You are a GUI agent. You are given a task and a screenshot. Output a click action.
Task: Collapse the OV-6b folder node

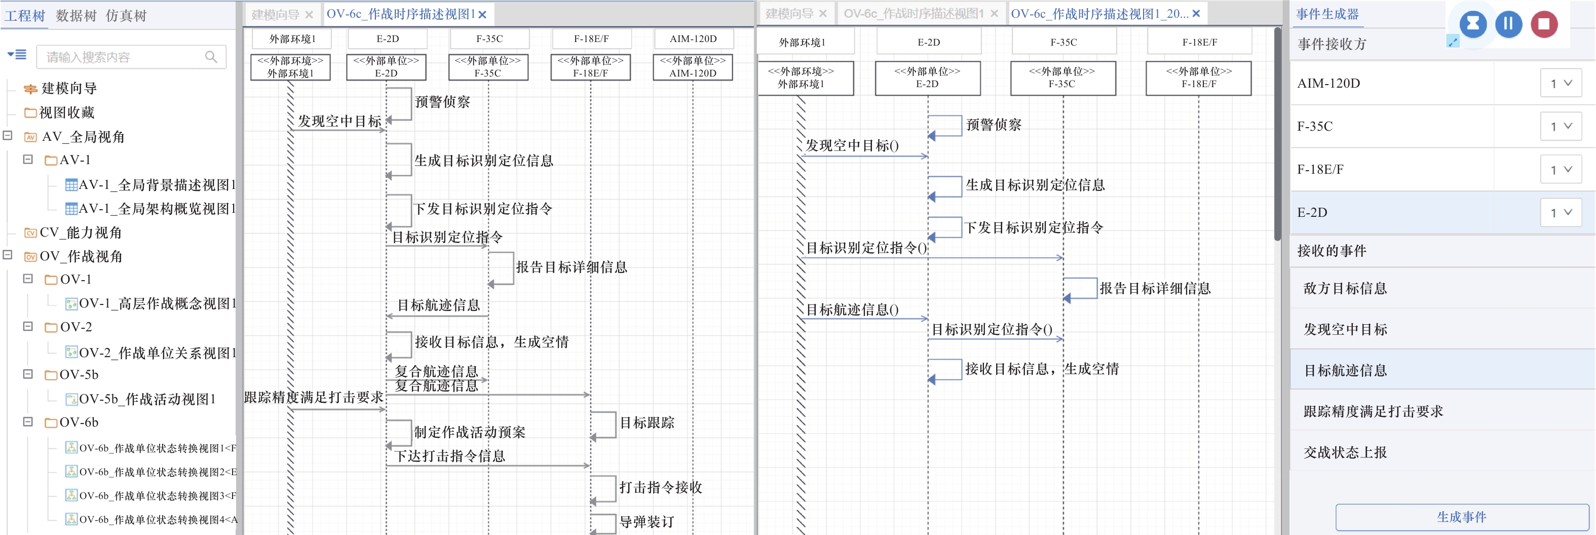28,422
